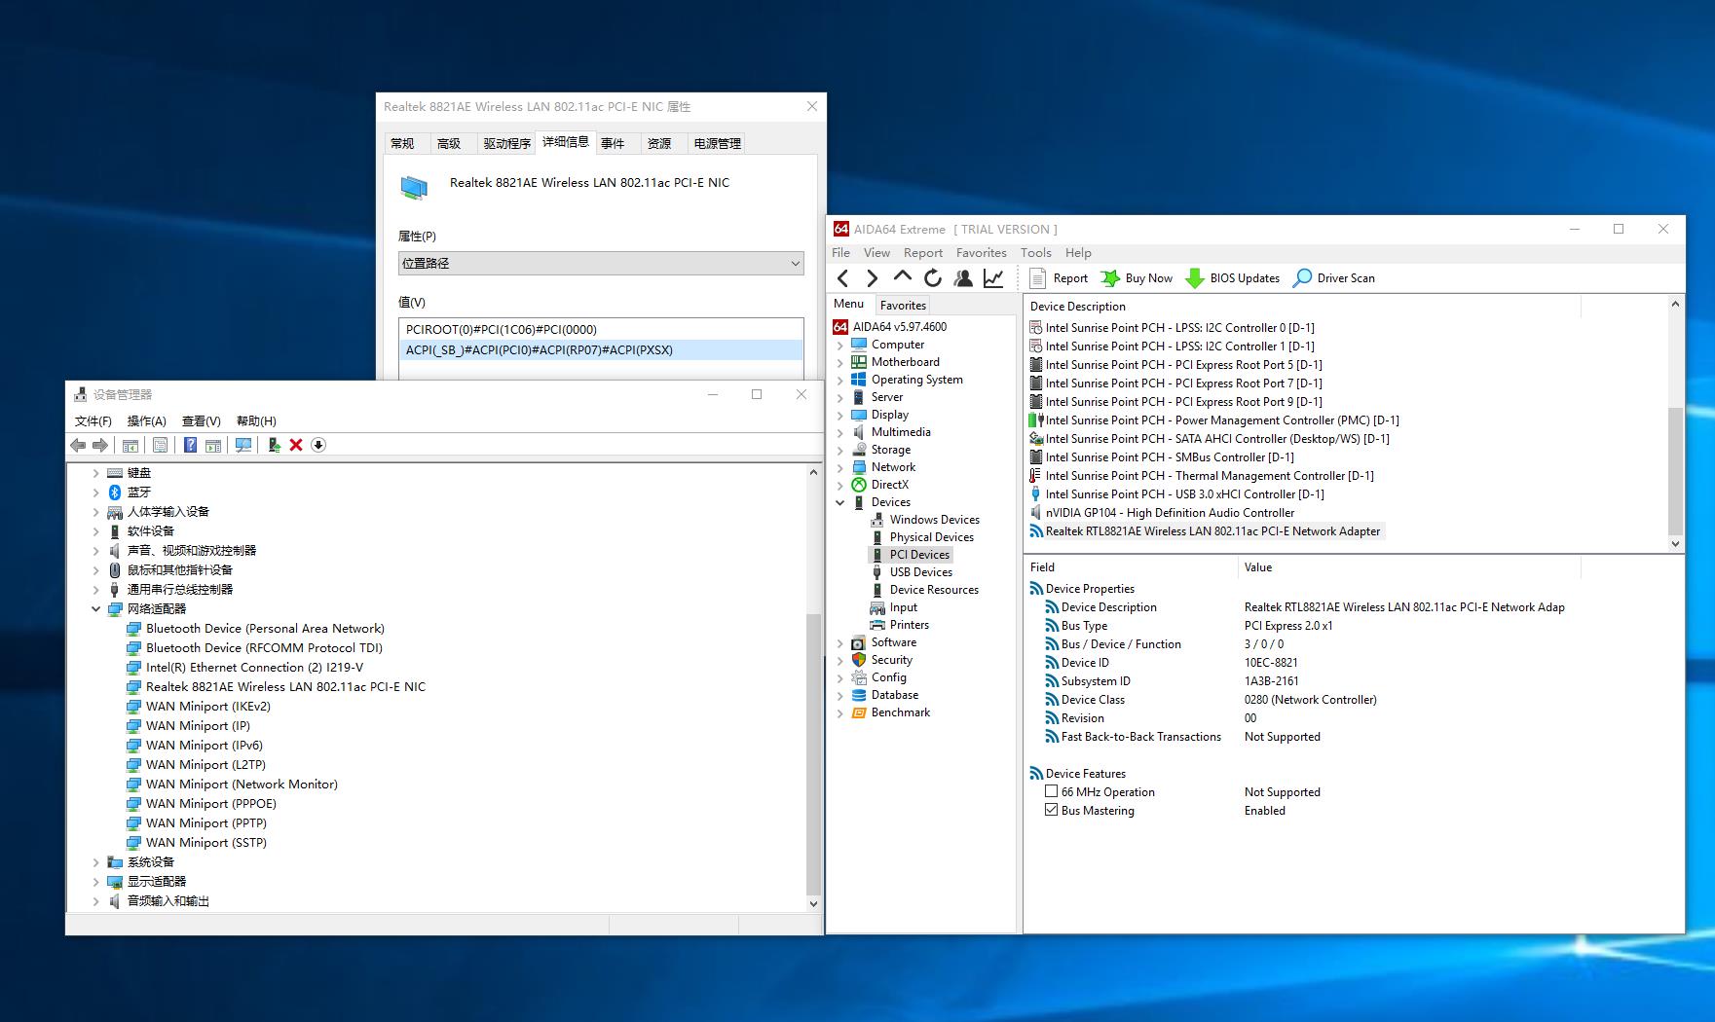This screenshot has width=1715, height=1022.
Task: Open 查看(V) menu in Device Manager
Action: tap(201, 420)
